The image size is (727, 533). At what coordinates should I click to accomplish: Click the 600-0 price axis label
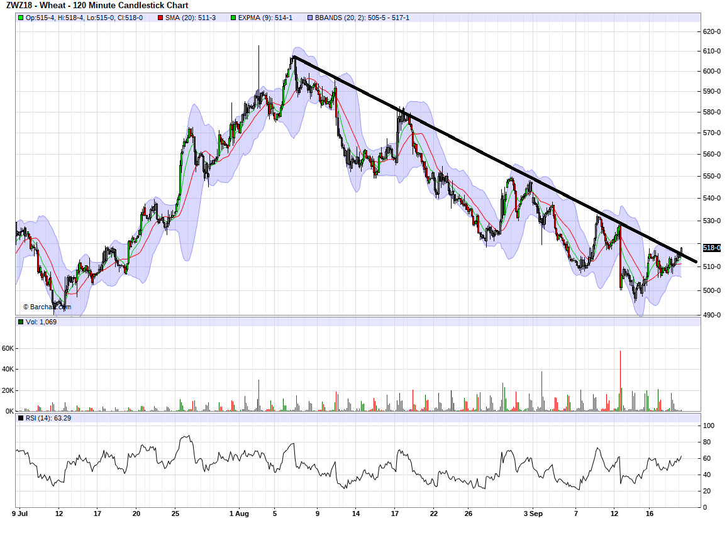(711, 71)
